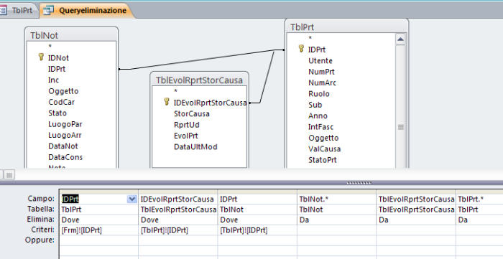This screenshot has width=503, height=259.
Task: Select IDNot field in TblNot
Action: point(58,58)
